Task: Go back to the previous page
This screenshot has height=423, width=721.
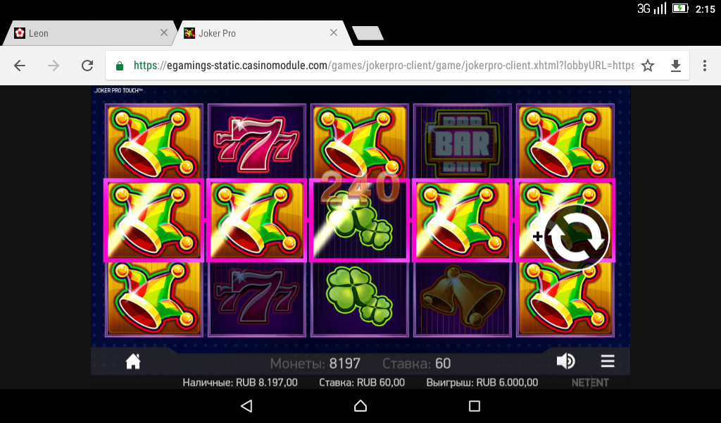Action: 20,66
